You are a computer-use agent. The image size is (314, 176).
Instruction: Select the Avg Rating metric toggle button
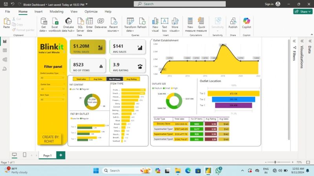pos(132,79)
